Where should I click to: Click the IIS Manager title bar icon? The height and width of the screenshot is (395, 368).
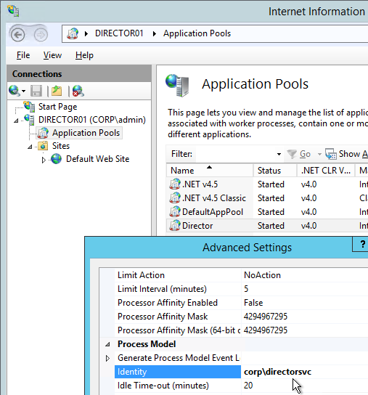(13, 11)
